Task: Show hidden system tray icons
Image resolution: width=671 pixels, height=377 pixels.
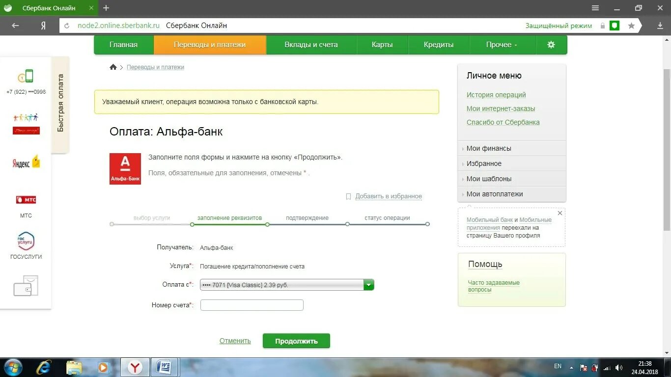Action: pyautogui.click(x=571, y=367)
